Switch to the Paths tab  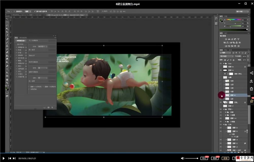[231, 50]
